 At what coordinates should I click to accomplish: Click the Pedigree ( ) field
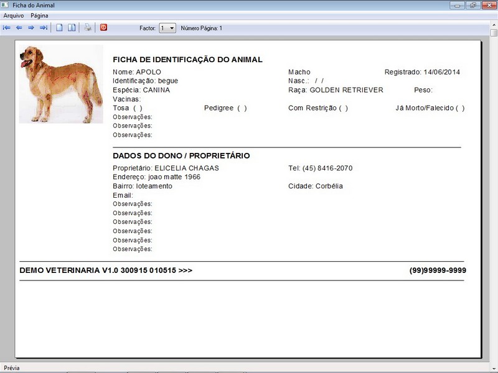tap(225, 108)
